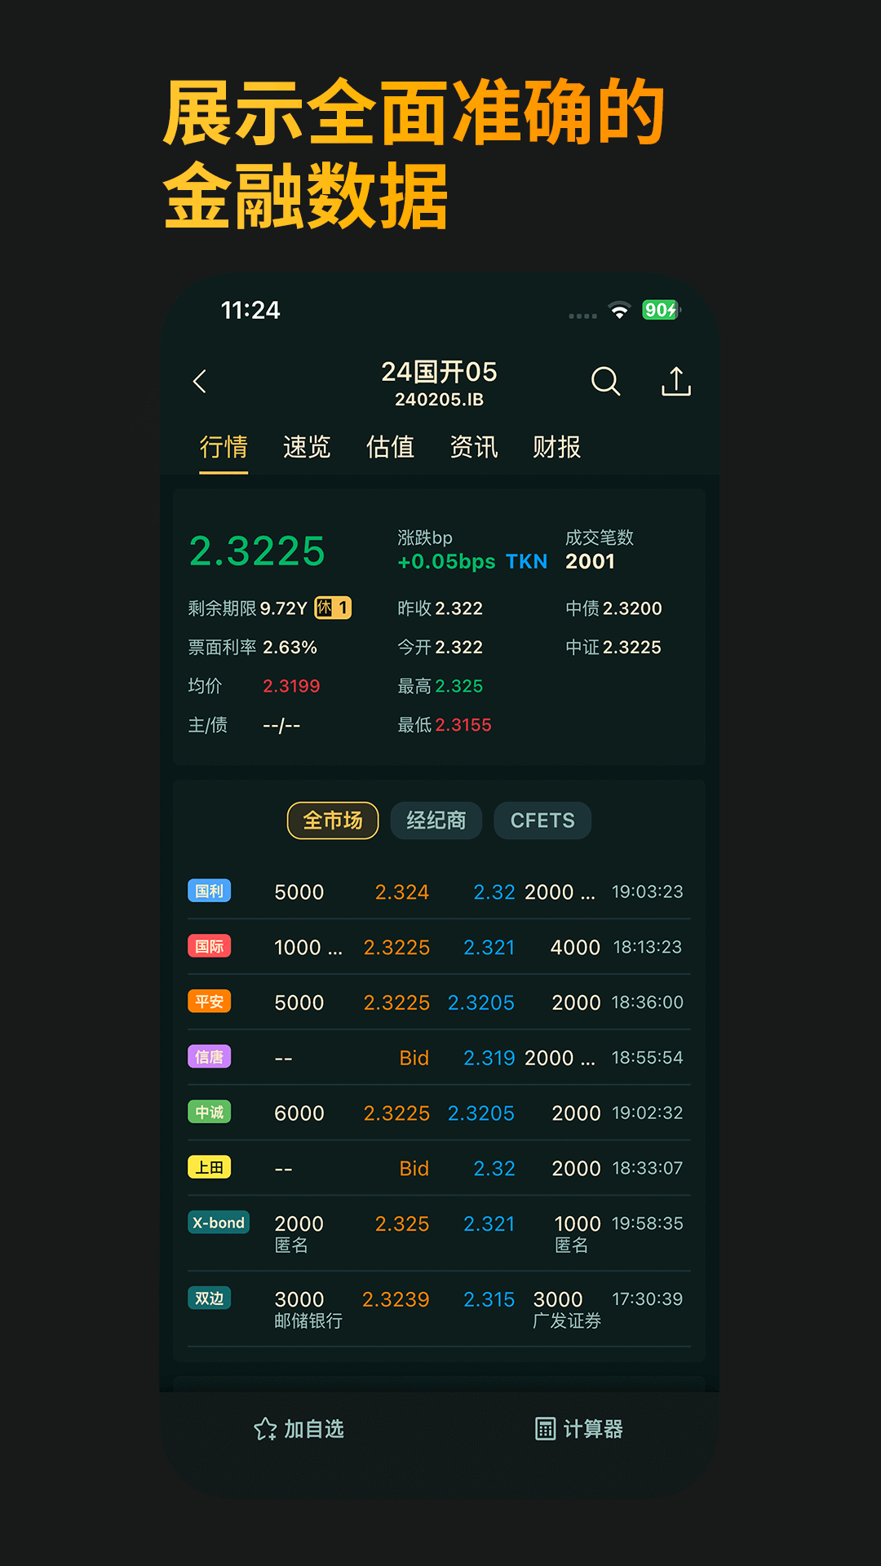Select the X-bond tag

(219, 1223)
